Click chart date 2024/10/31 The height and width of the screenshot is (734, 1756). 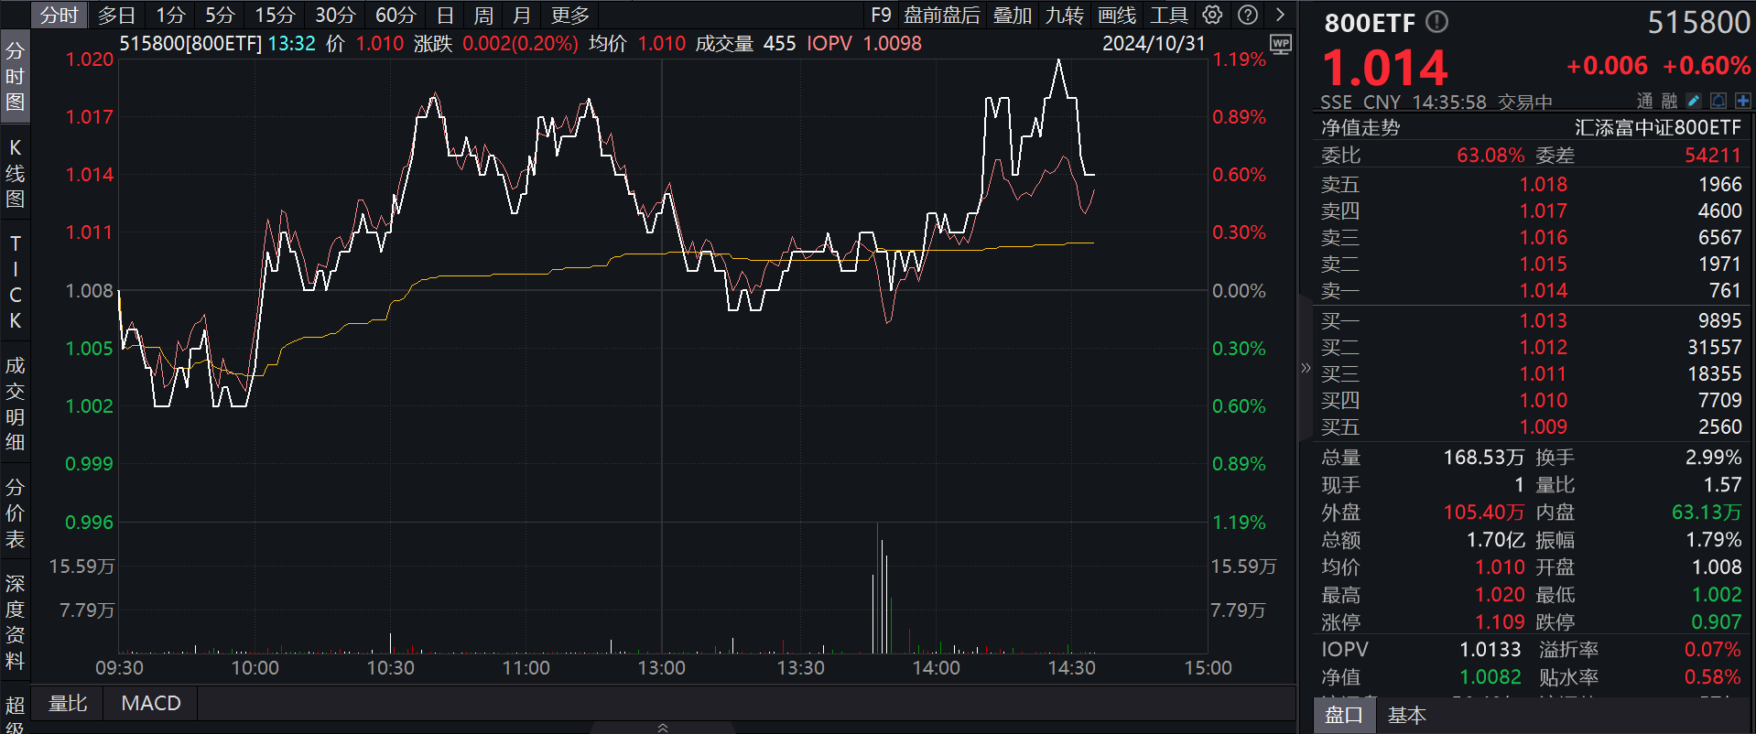click(x=1154, y=43)
